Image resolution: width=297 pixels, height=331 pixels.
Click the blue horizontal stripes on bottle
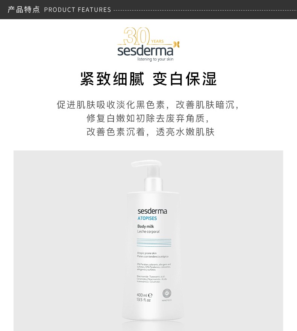[x=154, y=243]
